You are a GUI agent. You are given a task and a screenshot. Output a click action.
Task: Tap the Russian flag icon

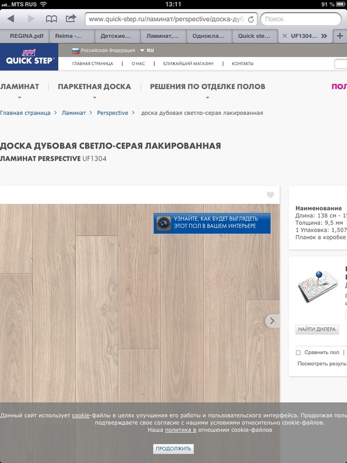click(76, 51)
